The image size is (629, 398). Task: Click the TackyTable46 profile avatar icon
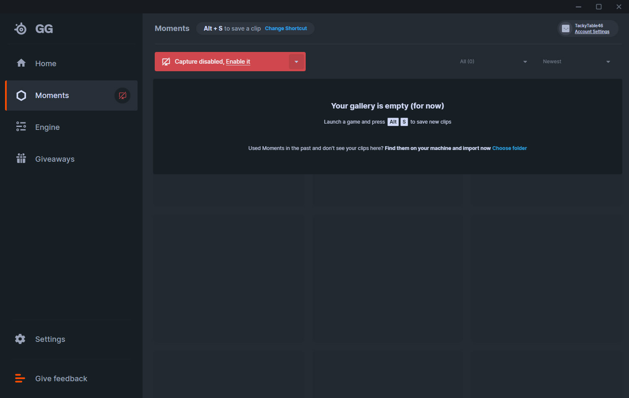click(566, 28)
